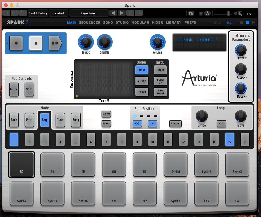
Task: Toggle the Solo pad control
Action: 29,89
